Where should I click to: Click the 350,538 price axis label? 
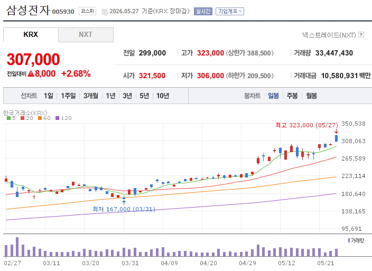[354, 124]
